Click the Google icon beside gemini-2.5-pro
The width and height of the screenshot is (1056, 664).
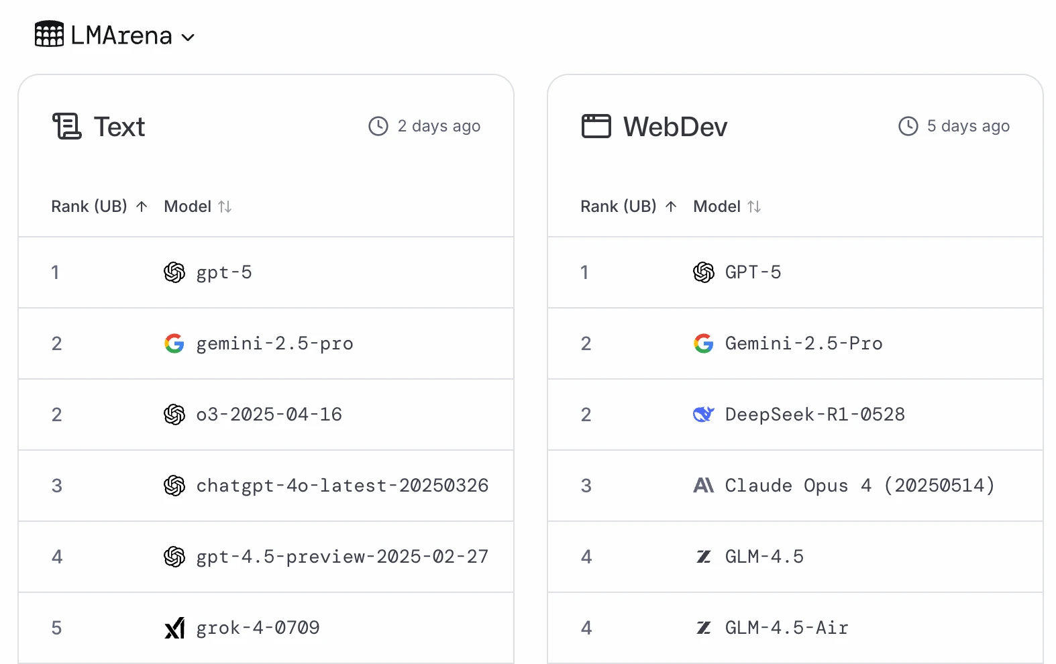coord(174,343)
